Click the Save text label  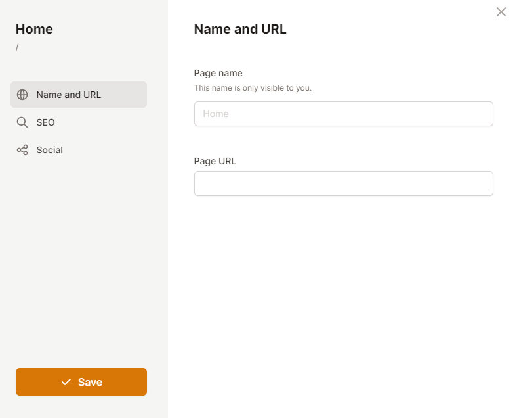(x=90, y=382)
